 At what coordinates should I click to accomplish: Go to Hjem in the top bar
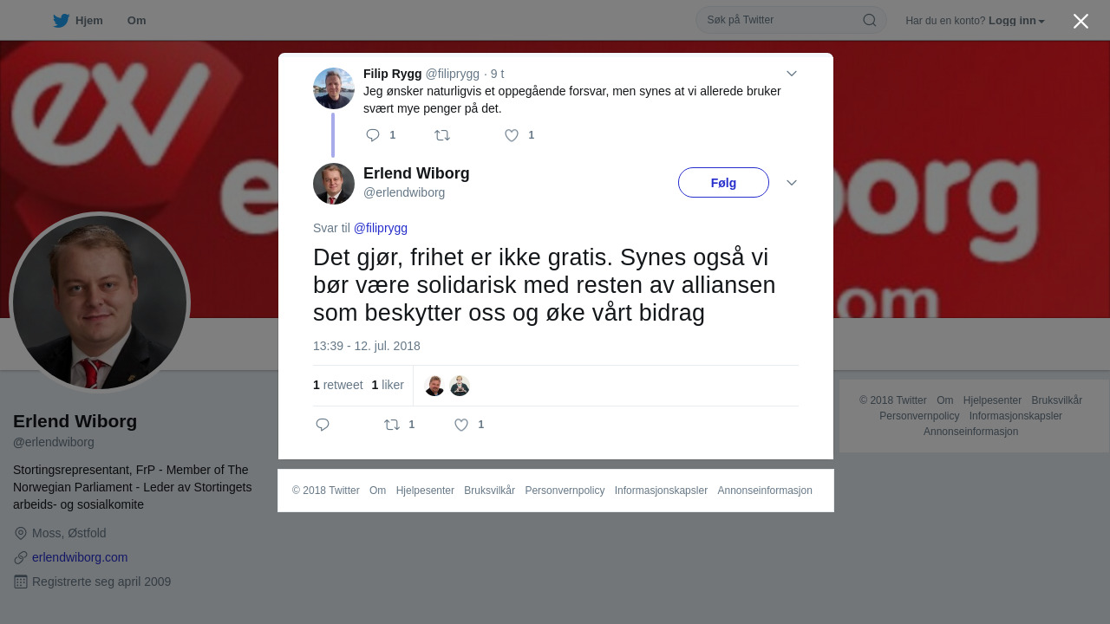coord(78,21)
